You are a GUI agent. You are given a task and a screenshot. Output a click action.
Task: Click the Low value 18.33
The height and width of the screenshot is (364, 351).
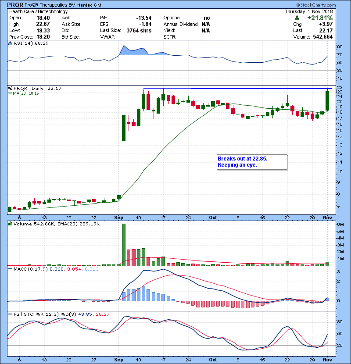point(43,30)
